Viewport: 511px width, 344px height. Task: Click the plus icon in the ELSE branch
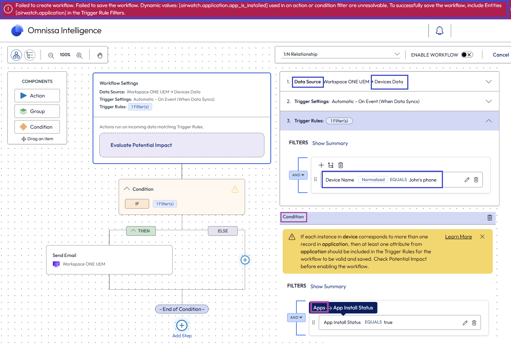[245, 260]
